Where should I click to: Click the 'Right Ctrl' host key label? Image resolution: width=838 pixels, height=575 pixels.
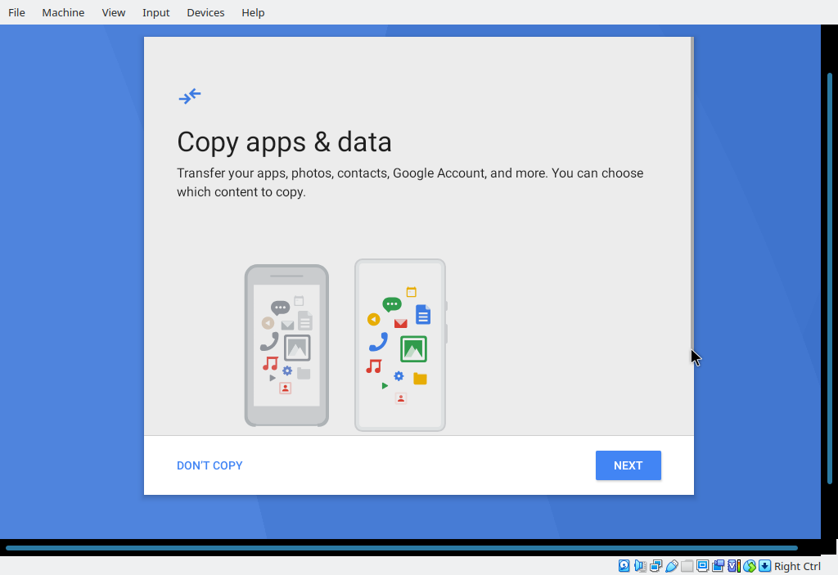coord(797,567)
